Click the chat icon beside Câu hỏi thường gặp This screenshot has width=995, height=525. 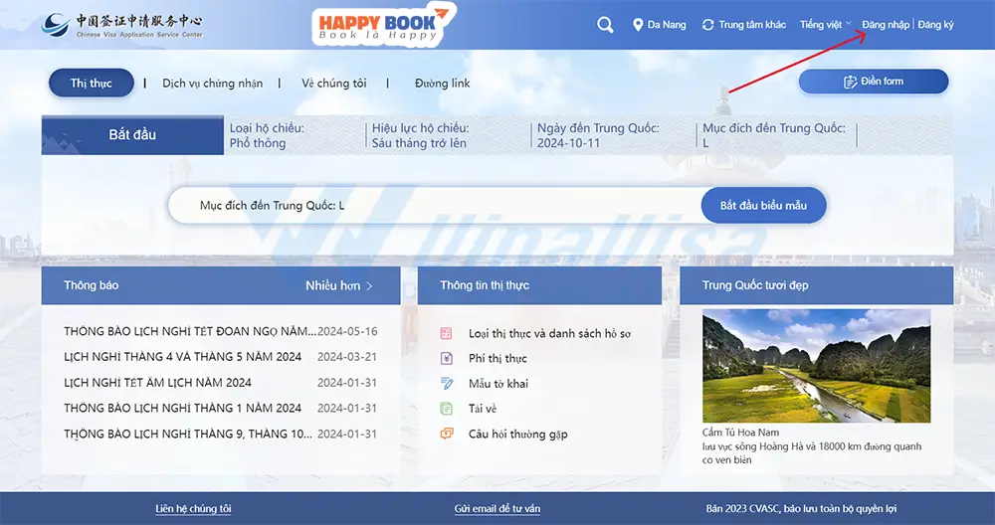(447, 434)
